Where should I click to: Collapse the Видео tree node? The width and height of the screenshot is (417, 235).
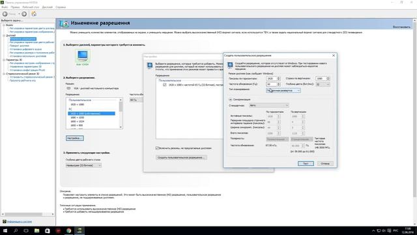point(4,25)
